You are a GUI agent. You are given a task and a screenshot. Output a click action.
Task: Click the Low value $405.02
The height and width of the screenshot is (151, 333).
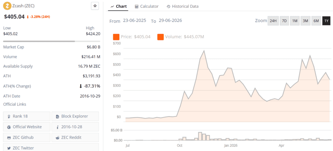10,33
